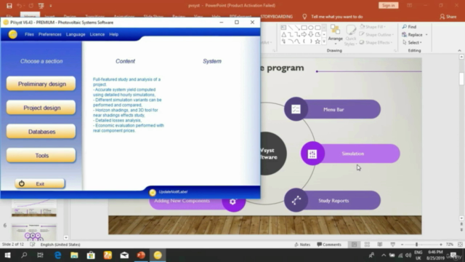465x262 pixels.
Task: Click the zoom in plus button
Action: [441, 245]
